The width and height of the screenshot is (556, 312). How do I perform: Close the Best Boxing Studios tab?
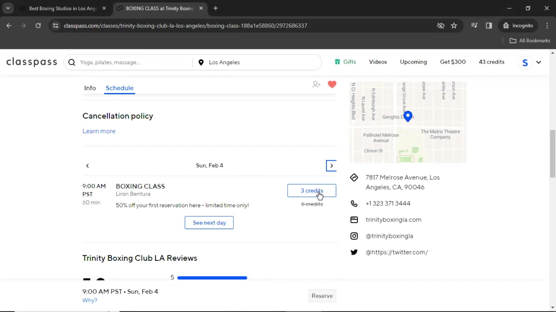coord(104,8)
